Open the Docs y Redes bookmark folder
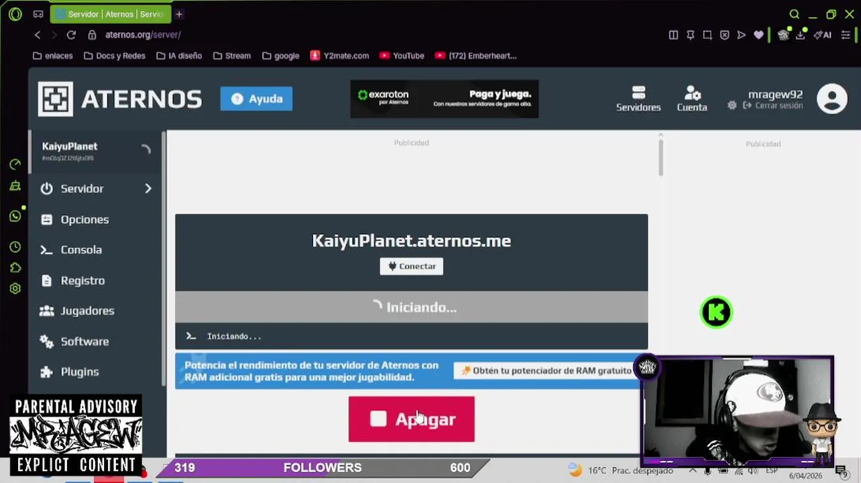The image size is (861, 483). [x=115, y=56]
